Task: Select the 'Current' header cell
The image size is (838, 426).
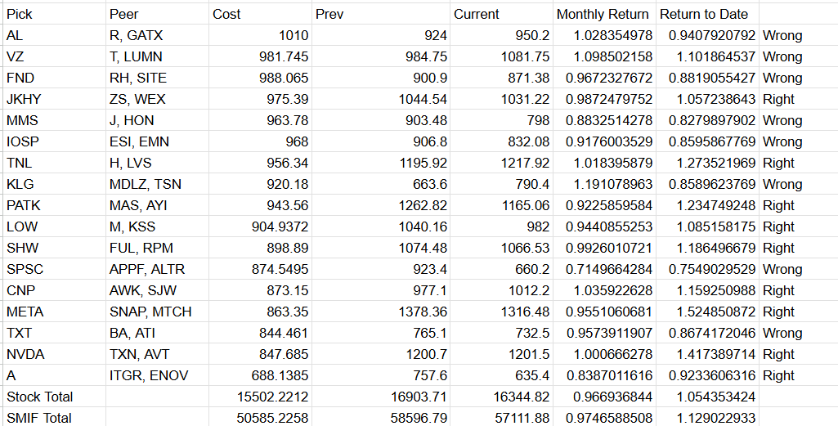Action: click(x=501, y=14)
